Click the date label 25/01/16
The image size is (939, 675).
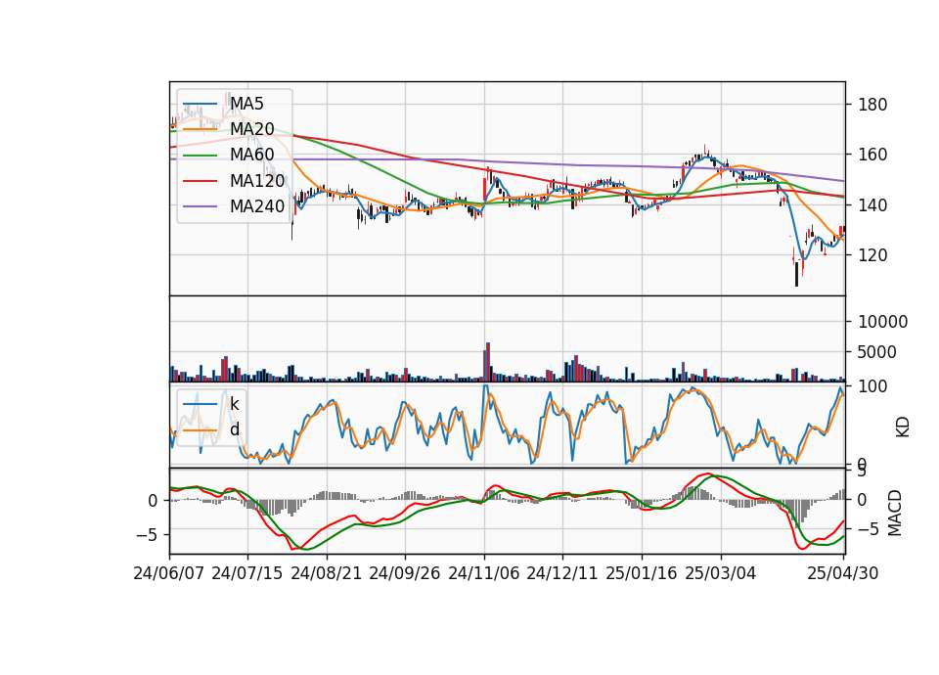click(x=642, y=573)
